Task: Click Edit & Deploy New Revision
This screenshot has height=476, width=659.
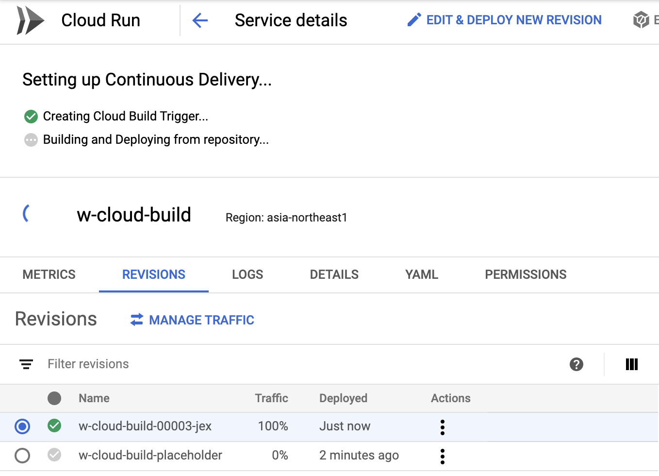Action: click(504, 20)
